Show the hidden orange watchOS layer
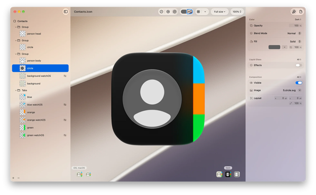 (x=65, y=120)
